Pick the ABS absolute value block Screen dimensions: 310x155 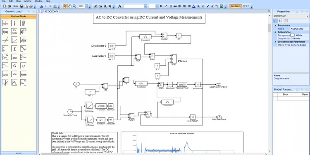(x=14, y=57)
